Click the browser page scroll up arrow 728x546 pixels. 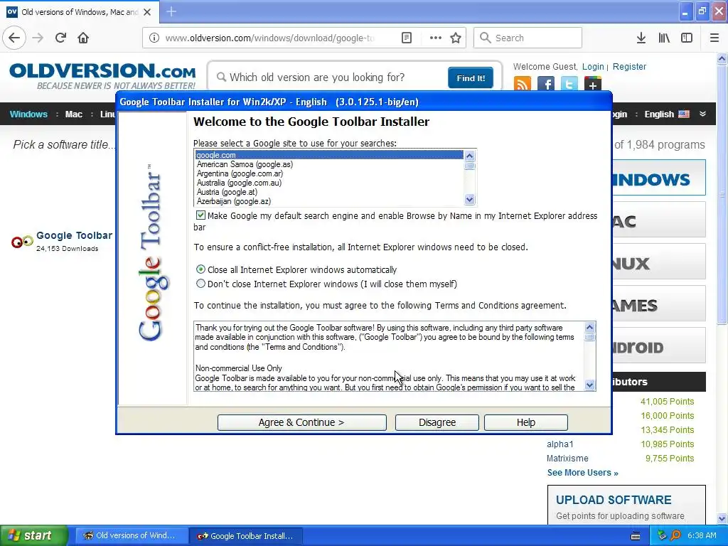(x=722, y=58)
